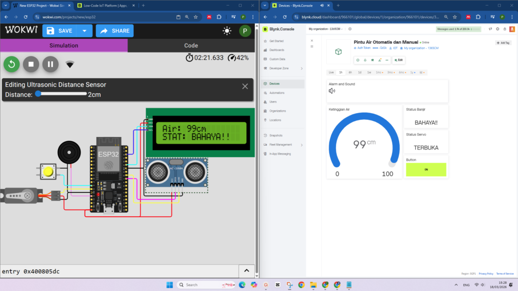The height and width of the screenshot is (291, 518).
Task: Open Locations in Blynk sidebar
Action: pyautogui.click(x=275, y=120)
